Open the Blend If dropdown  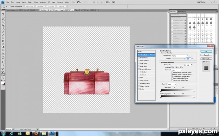click(172, 85)
